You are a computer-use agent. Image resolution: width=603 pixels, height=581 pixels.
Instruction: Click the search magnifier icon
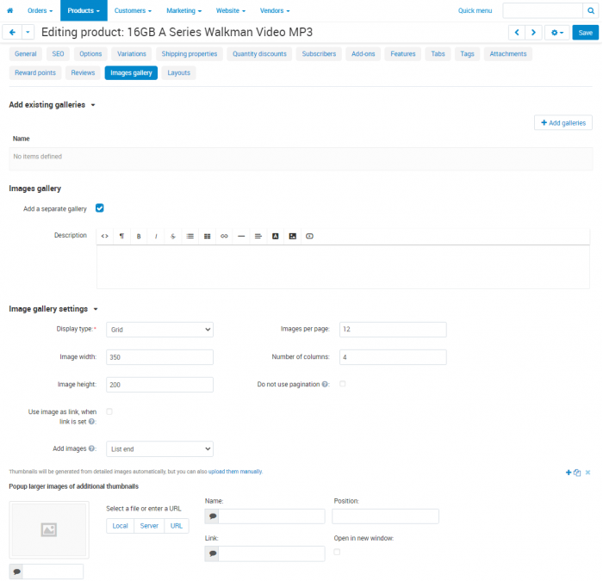(591, 10)
